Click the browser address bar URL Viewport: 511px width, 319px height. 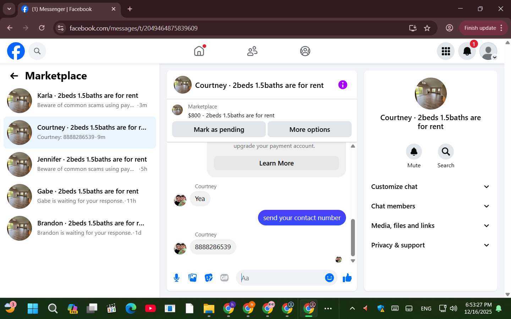coord(133,28)
